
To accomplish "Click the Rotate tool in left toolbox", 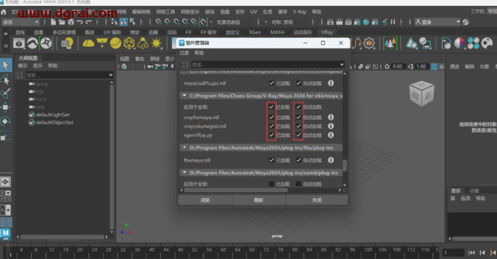I will (5, 121).
